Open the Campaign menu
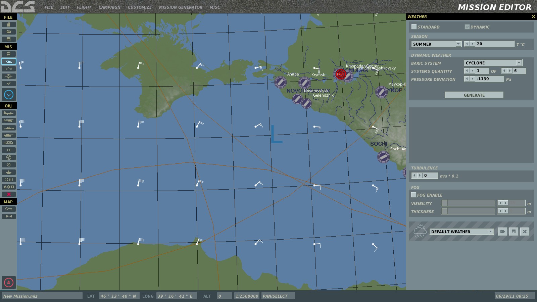The width and height of the screenshot is (537, 302). pyautogui.click(x=109, y=7)
